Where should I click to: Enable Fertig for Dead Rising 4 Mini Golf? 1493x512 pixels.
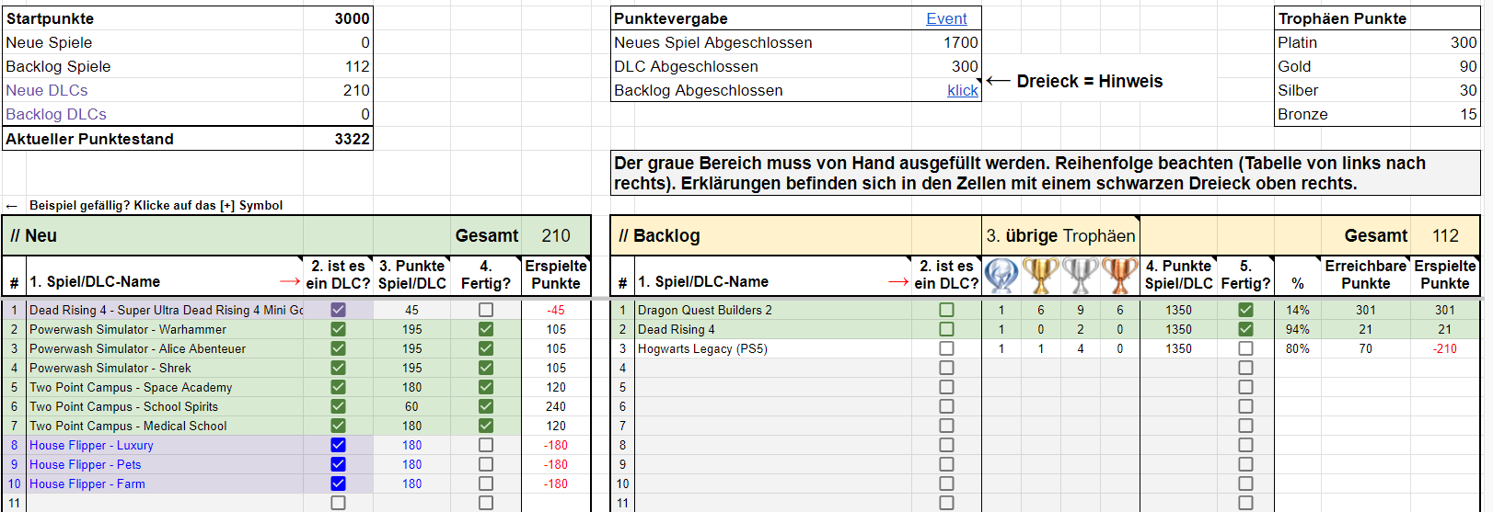coord(486,310)
